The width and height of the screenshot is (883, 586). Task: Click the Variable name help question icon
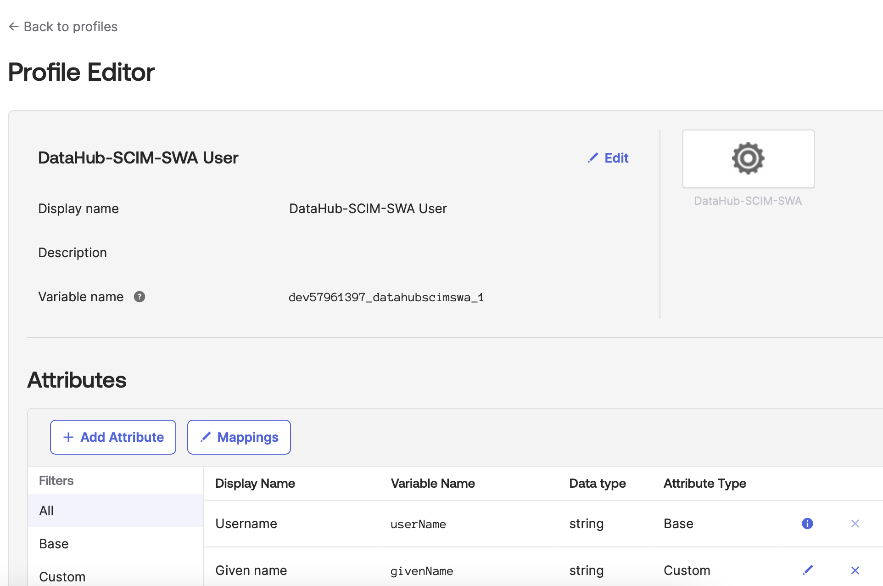(x=140, y=297)
